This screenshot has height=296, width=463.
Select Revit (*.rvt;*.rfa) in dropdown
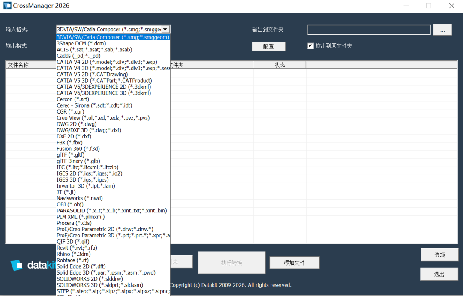click(x=113, y=248)
